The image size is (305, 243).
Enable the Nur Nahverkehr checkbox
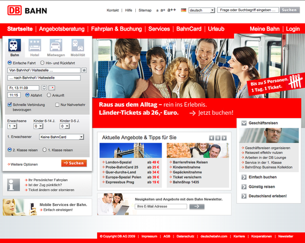(57, 105)
